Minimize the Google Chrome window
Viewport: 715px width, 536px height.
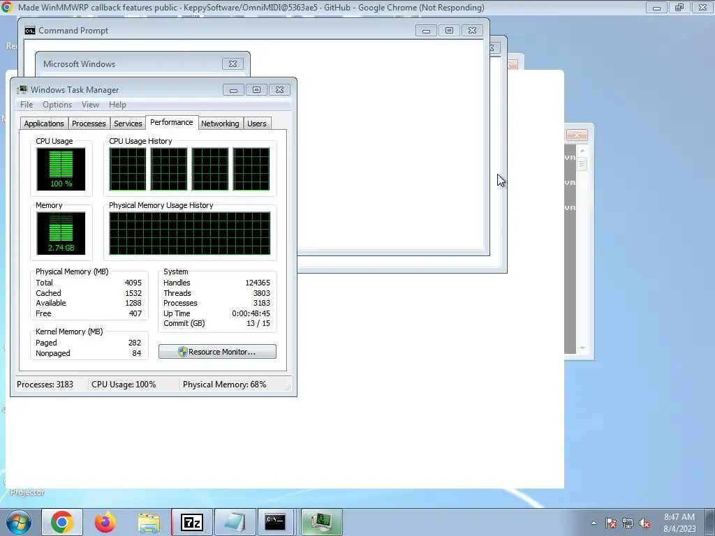click(x=656, y=7)
